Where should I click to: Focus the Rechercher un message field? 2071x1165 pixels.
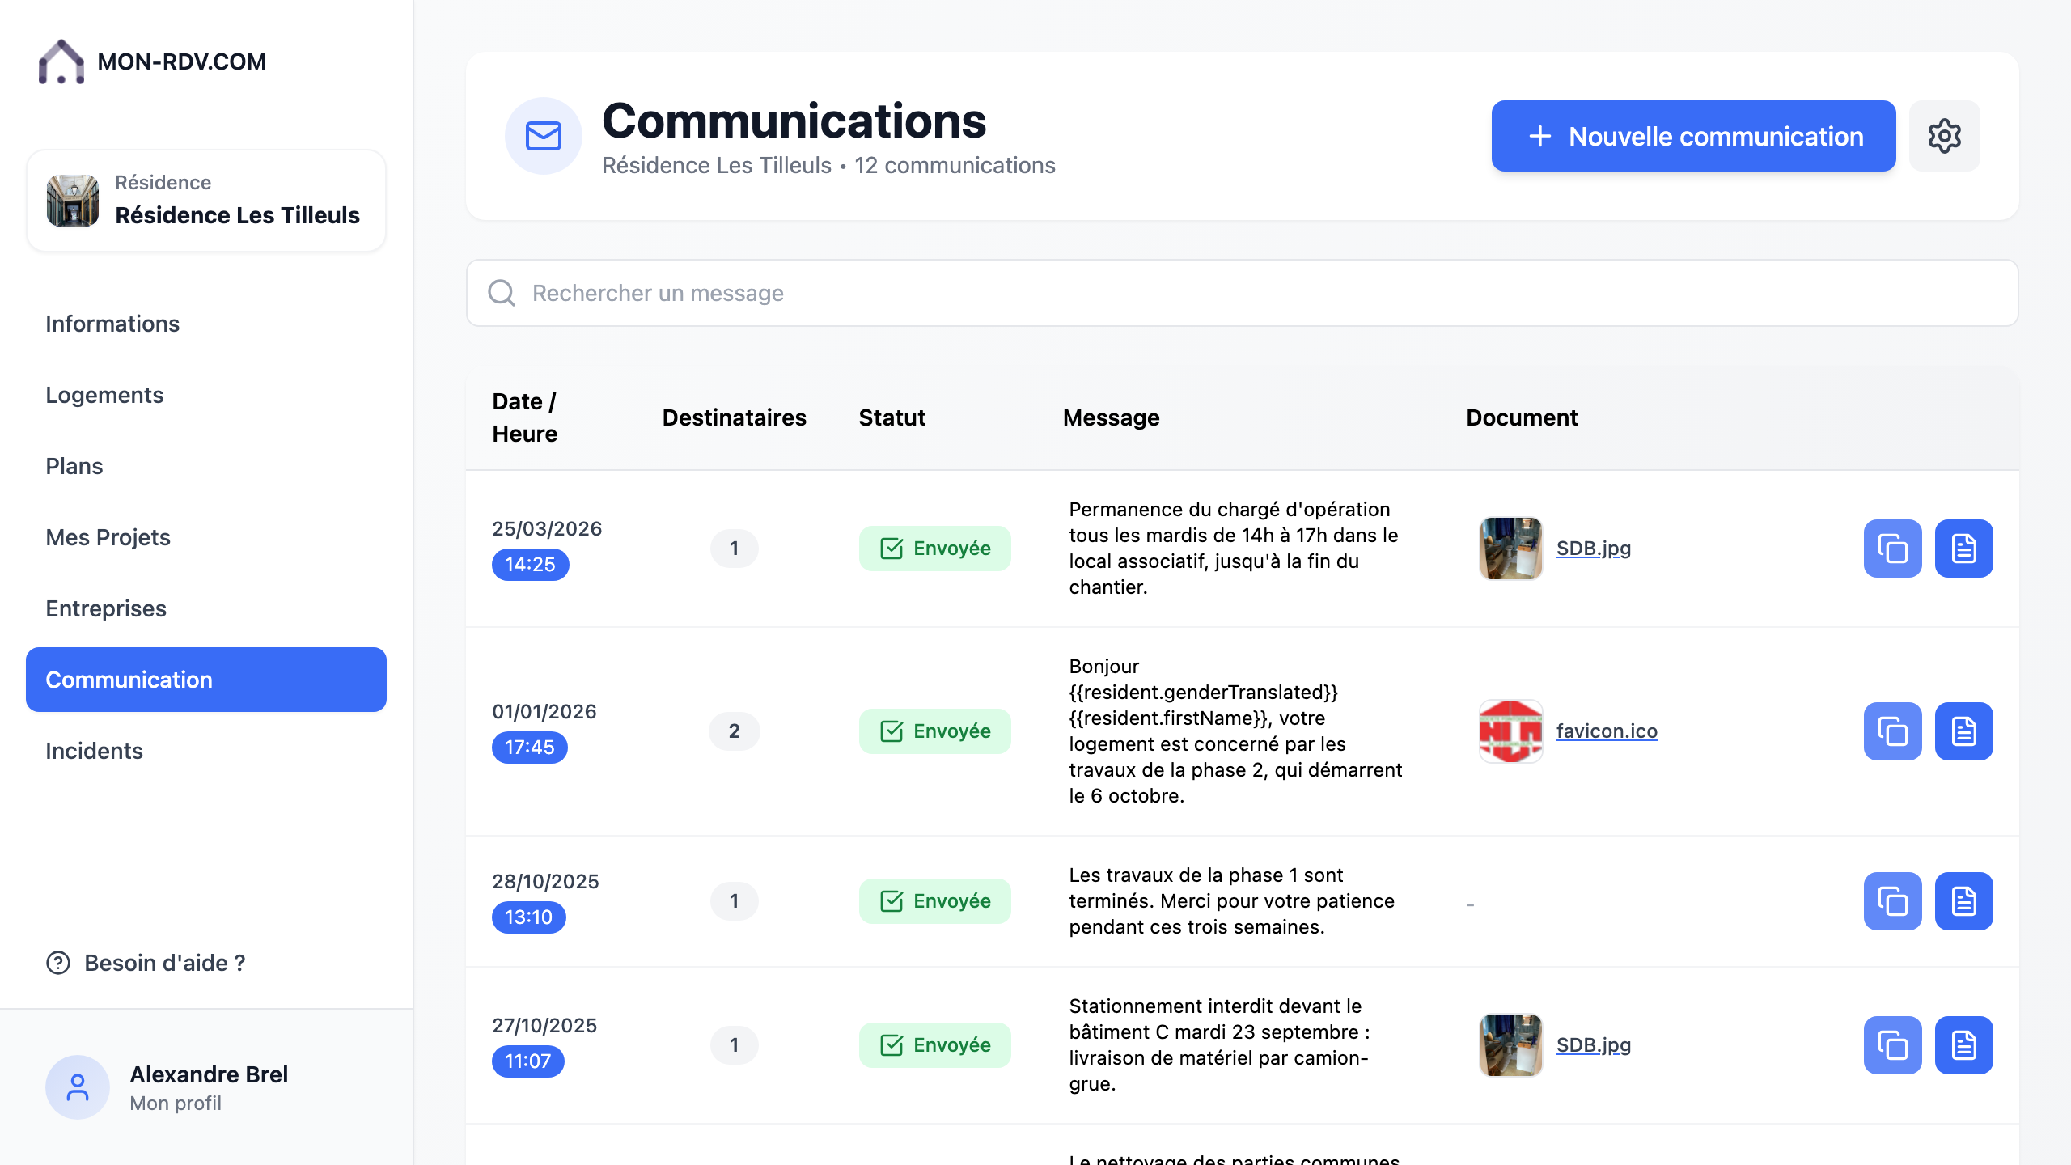(1242, 293)
